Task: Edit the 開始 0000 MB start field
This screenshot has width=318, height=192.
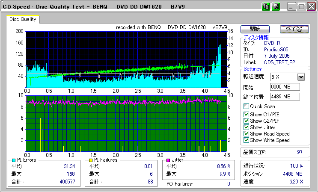Action: click(x=285, y=87)
